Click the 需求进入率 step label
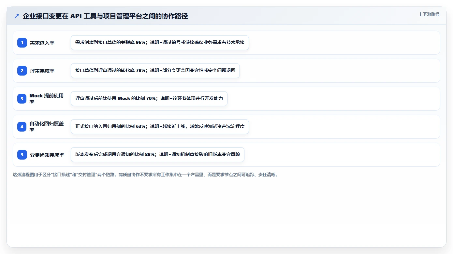This screenshot has height=254, width=453. (42, 43)
